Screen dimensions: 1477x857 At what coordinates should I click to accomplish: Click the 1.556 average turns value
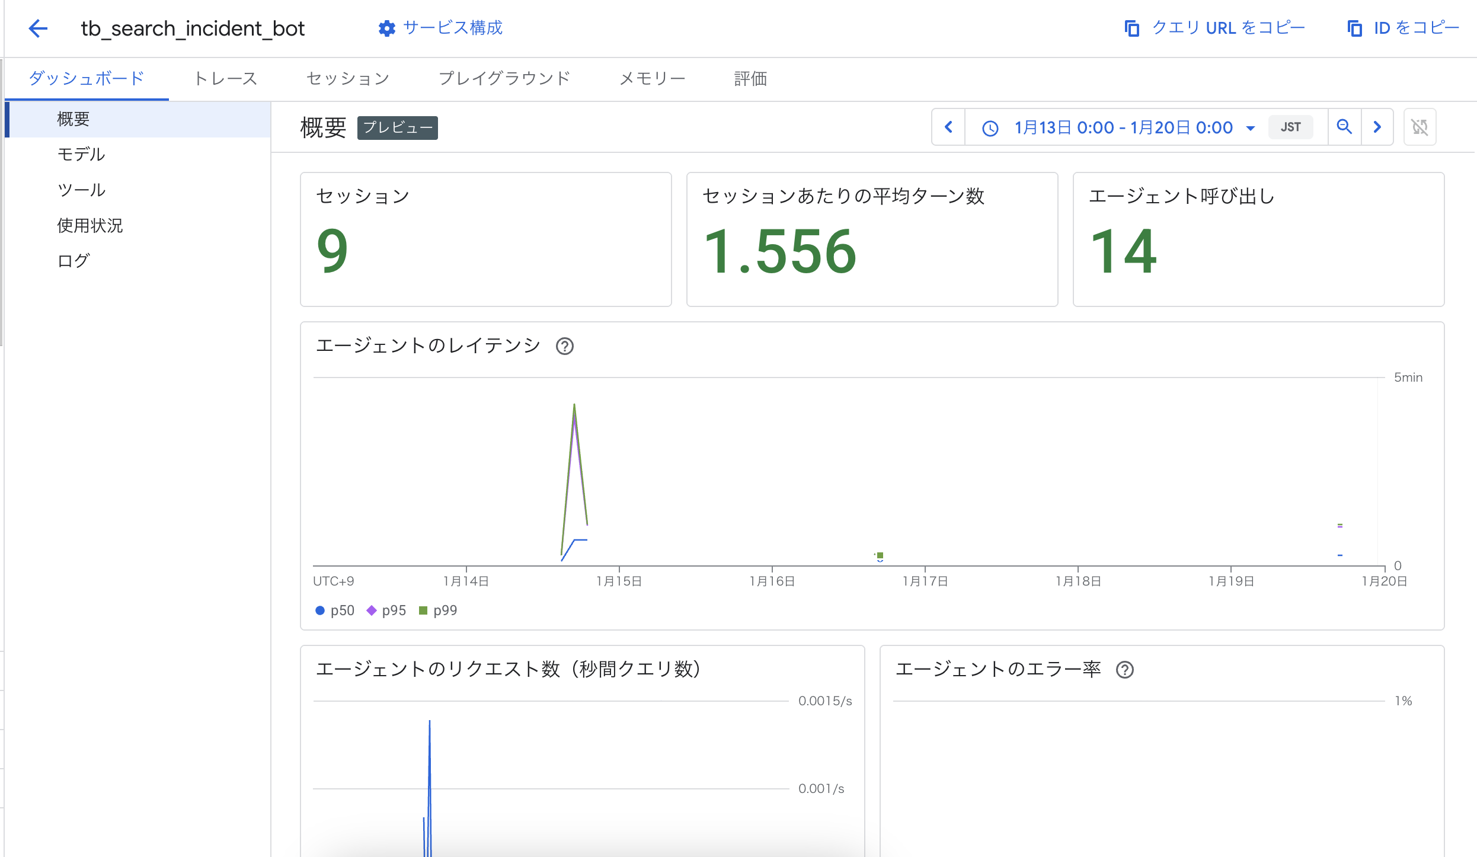[780, 252]
